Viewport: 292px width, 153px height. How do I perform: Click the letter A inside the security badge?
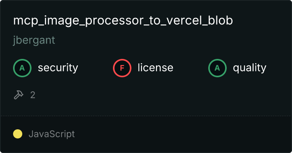(x=22, y=68)
